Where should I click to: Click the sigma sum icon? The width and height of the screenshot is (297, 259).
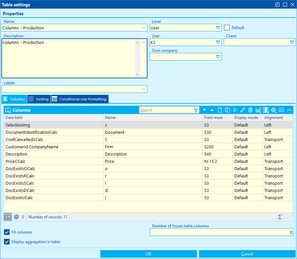(x=280, y=217)
